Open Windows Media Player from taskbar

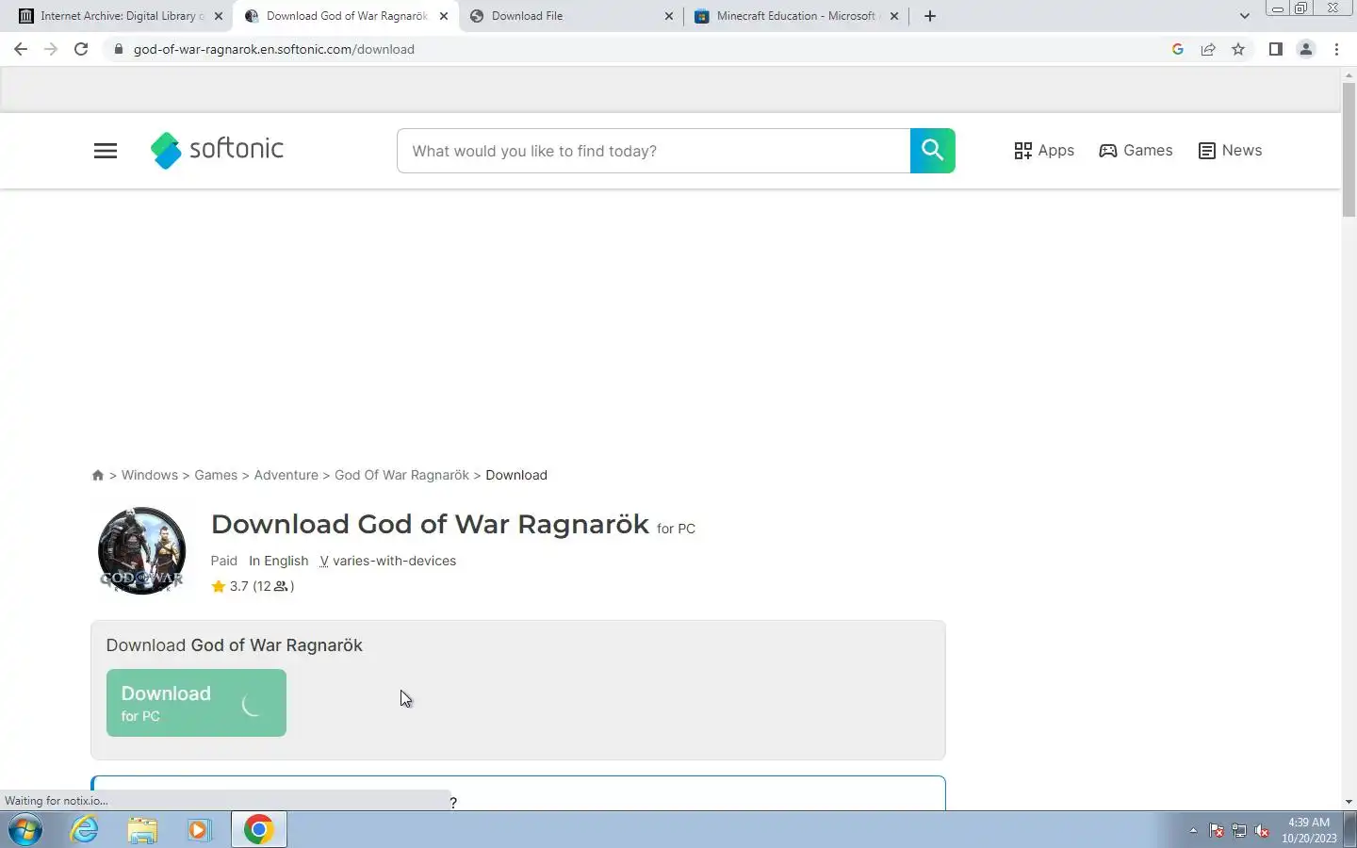point(199,830)
